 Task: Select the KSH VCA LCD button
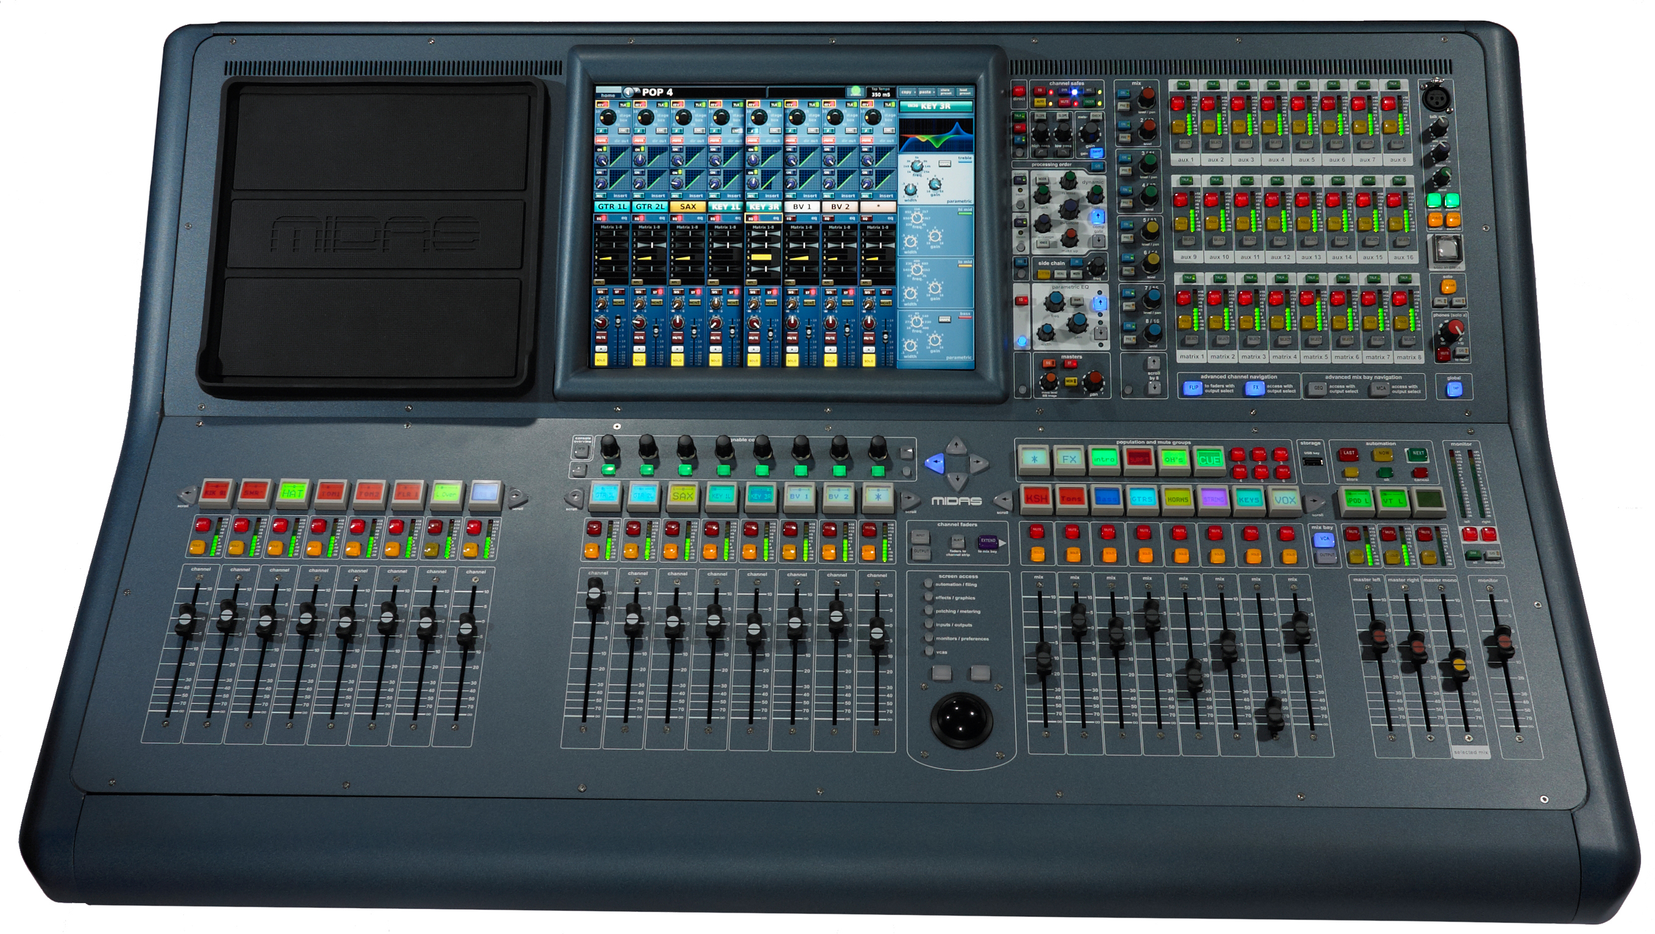[x=1036, y=499]
